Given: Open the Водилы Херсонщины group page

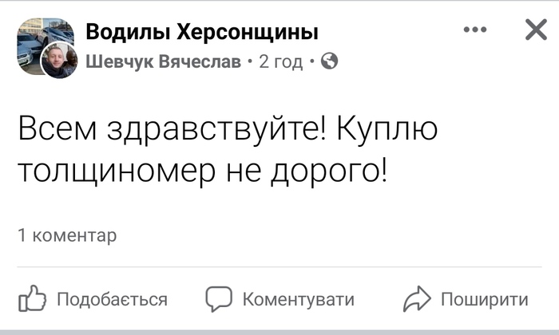Looking at the screenshot, I should (x=201, y=32).
